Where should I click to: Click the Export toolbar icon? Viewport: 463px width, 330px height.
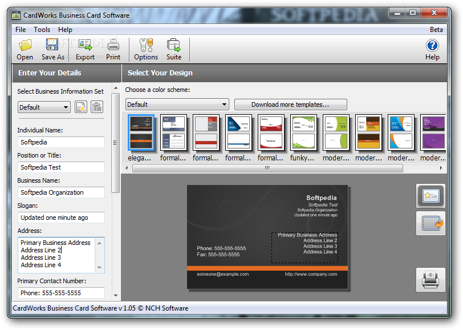[86, 45]
